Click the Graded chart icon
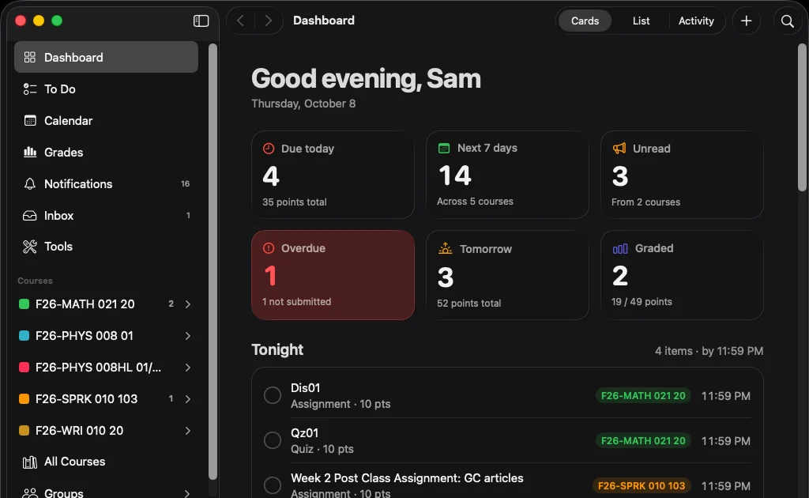The width and height of the screenshot is (809, 498). pyautogui.click(x=619, y=249)
